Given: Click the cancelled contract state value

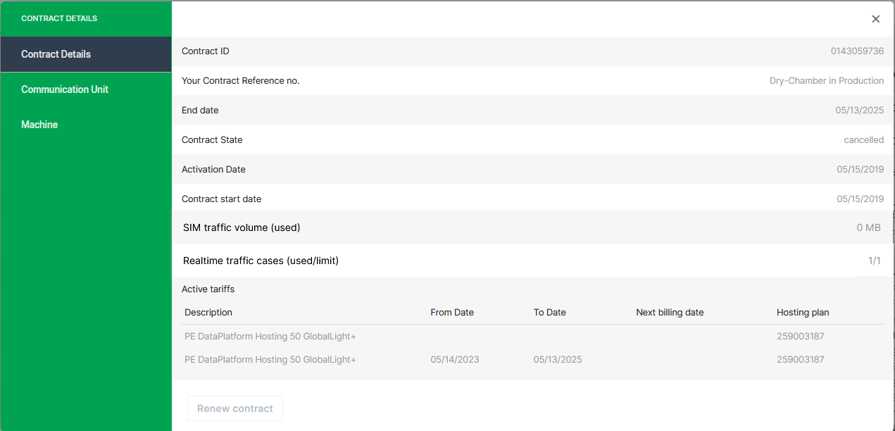Looking at the screenshot, I should click(x=863, y=140).
